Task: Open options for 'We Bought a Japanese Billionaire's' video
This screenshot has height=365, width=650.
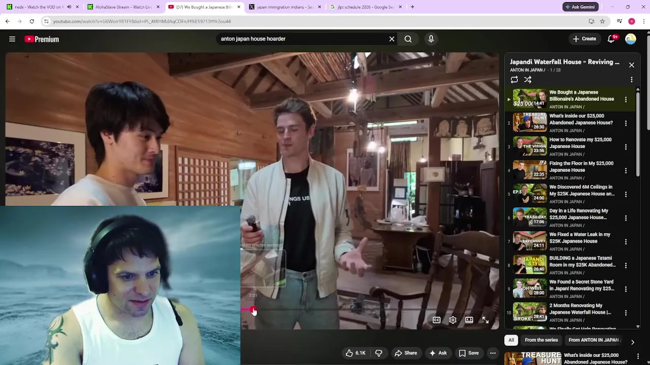Action: click(x=626, y=100)
